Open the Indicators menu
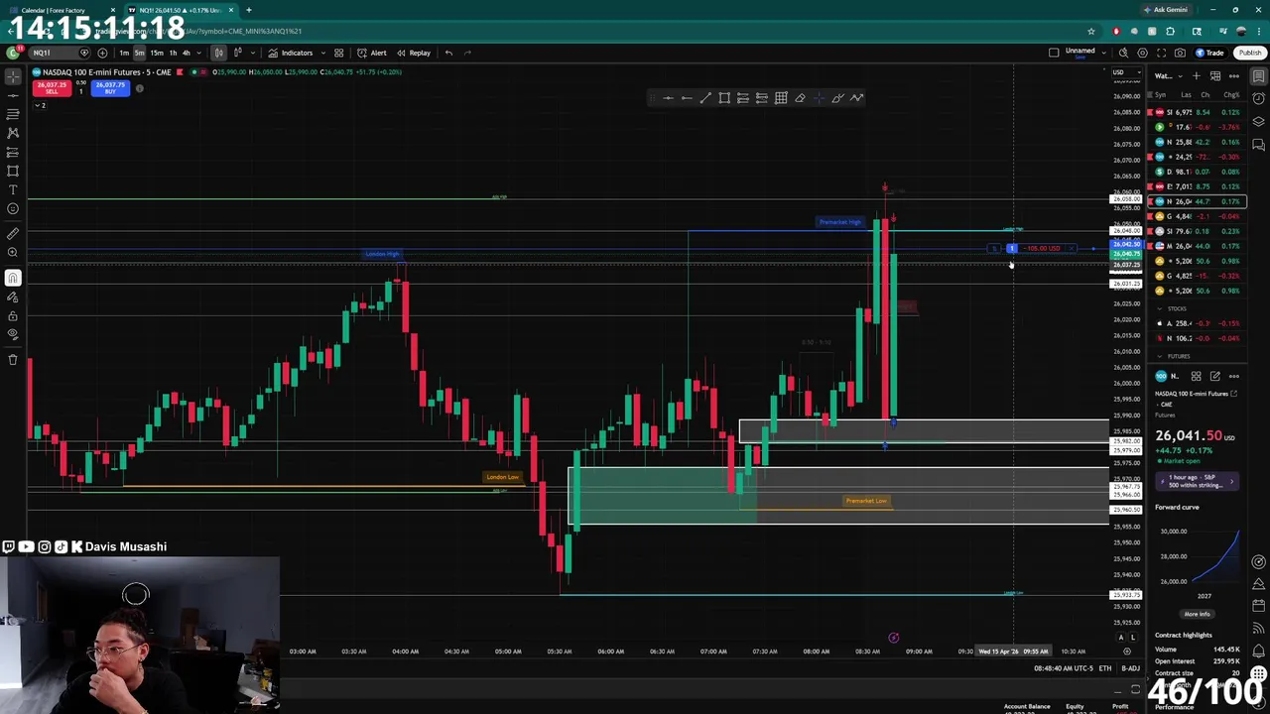Image resolution: width=1270 pixels, height=714 pixels. pyautogui.click(x=291, y=53)
